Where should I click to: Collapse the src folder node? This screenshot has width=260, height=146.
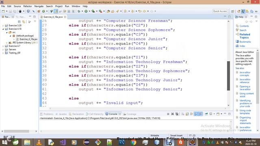(7, 32)
